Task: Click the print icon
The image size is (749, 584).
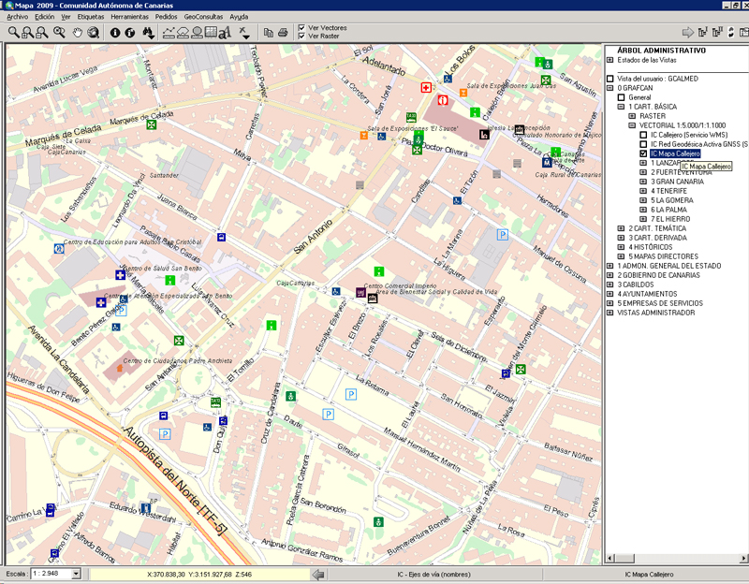Action: [283, 33]
